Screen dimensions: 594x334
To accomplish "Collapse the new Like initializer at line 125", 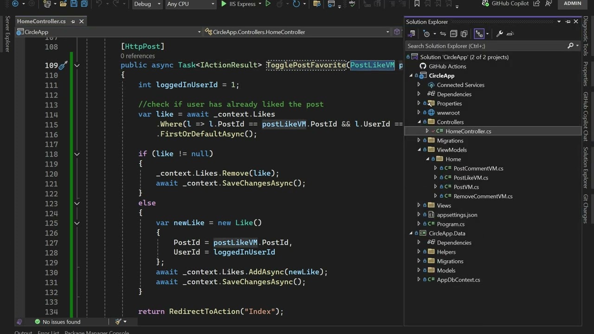I will 77,223.
